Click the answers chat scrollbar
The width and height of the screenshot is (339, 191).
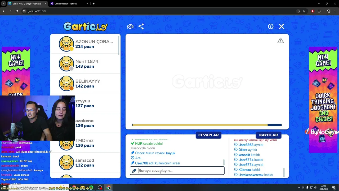tap(224, 162)
